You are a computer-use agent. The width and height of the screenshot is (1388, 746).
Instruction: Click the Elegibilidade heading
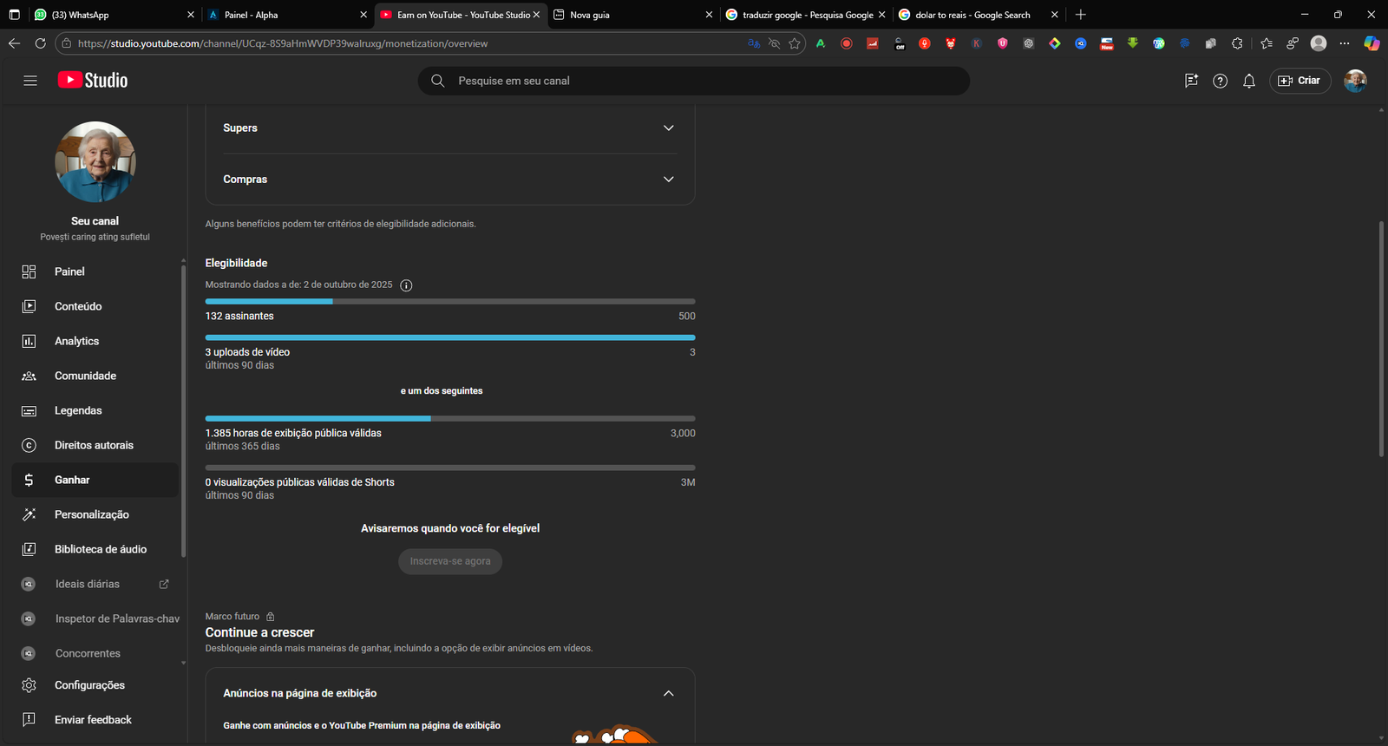click(237, 263)
